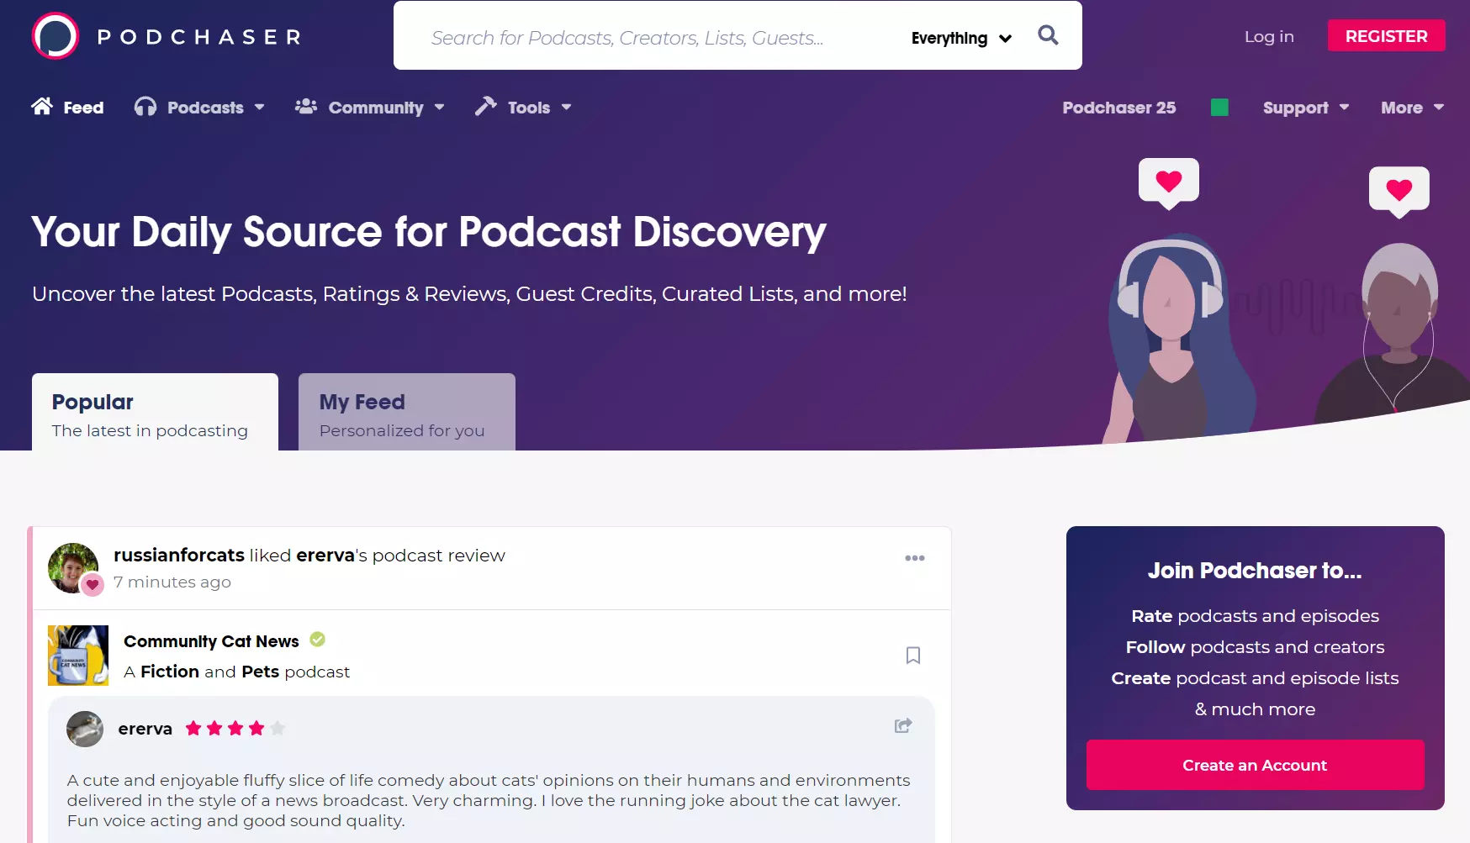
Task: Click the Community people icon
Action: (306, 107)
